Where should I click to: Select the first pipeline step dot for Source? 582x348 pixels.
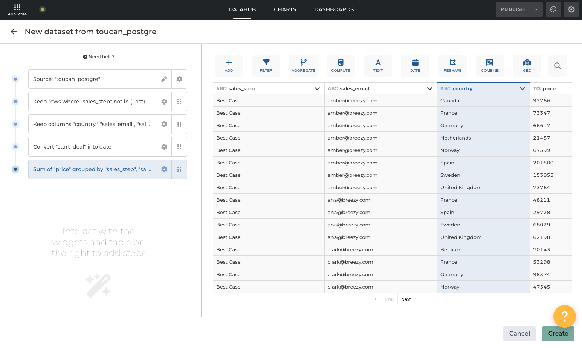[15, 79]
